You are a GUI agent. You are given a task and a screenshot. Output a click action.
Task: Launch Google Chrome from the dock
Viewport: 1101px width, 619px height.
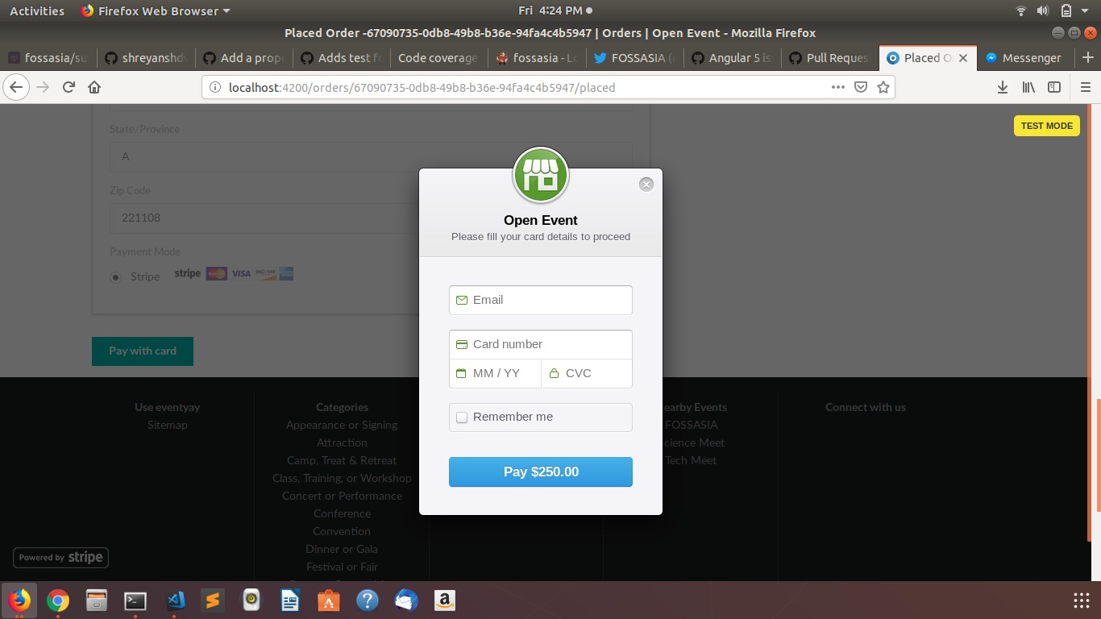pos(57,600)
